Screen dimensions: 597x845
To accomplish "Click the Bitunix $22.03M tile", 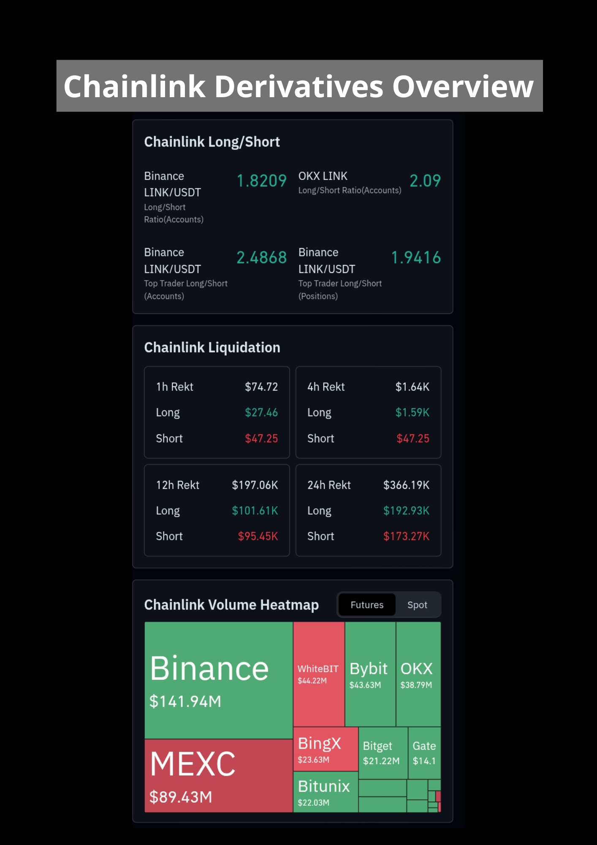I will [x=326, y=792].
